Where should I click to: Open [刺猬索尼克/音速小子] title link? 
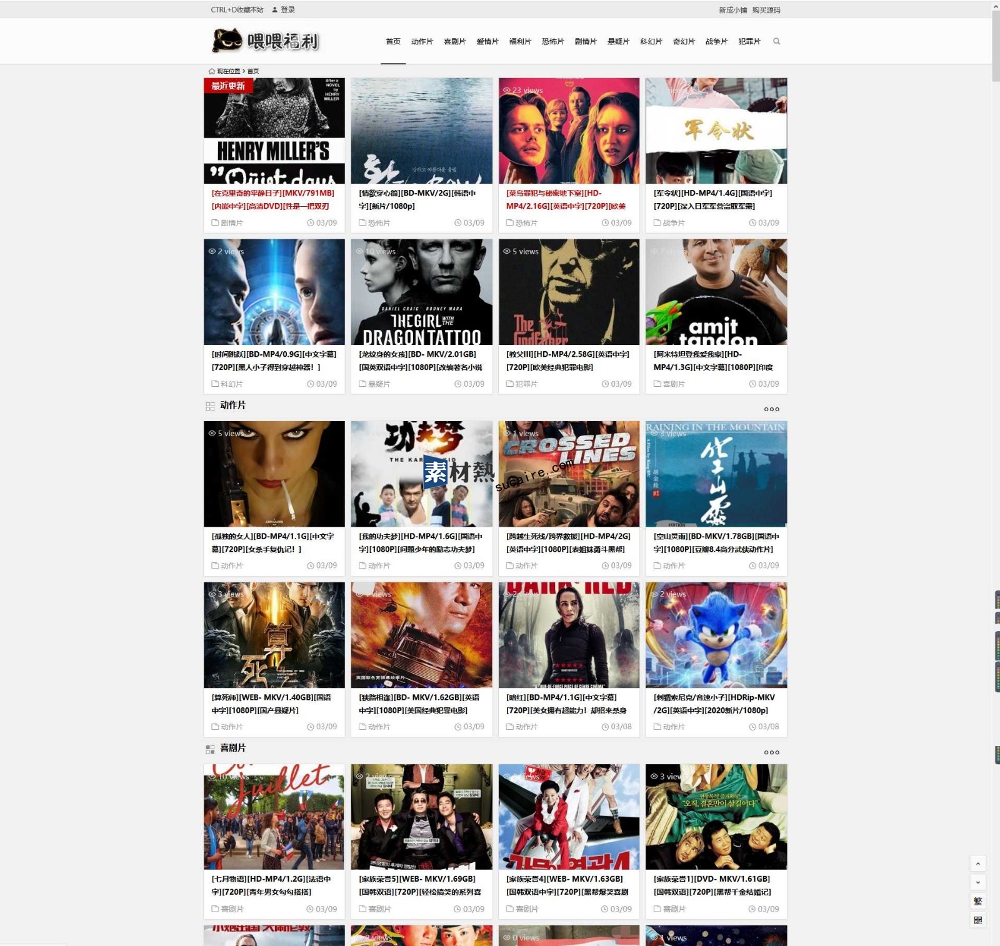coord(714,704)
